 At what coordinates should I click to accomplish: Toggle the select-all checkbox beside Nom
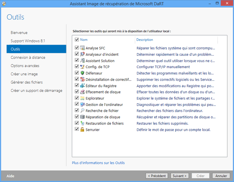click(77, 40)
